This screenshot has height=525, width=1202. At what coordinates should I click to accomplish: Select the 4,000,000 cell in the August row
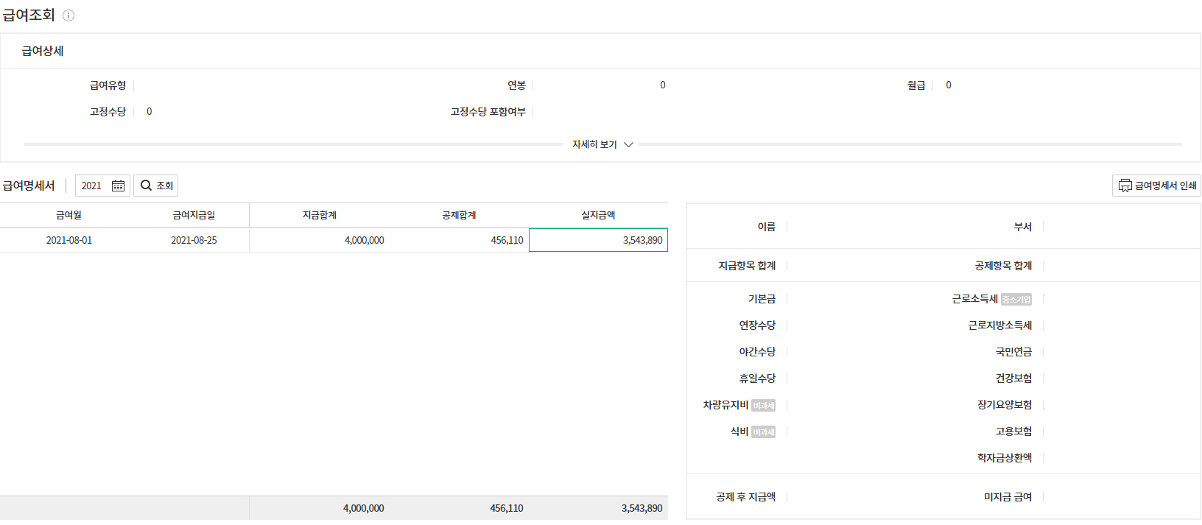[x=364, y=240]
